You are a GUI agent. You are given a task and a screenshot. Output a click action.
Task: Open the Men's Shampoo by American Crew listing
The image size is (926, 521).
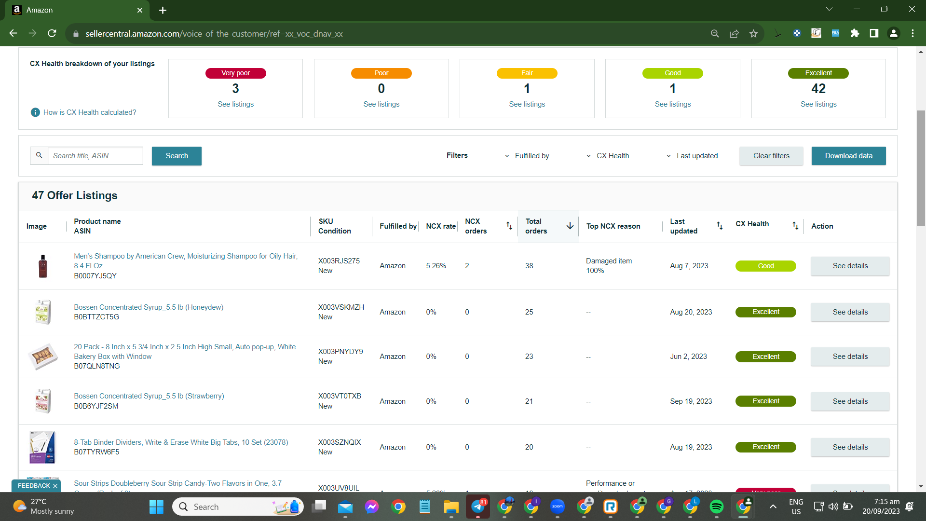click(186, 261)
